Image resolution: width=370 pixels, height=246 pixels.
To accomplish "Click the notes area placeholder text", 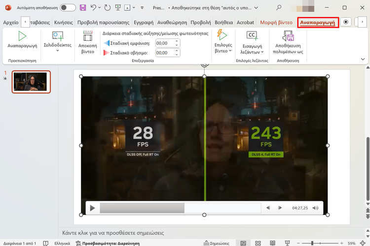I will (113, 233).
